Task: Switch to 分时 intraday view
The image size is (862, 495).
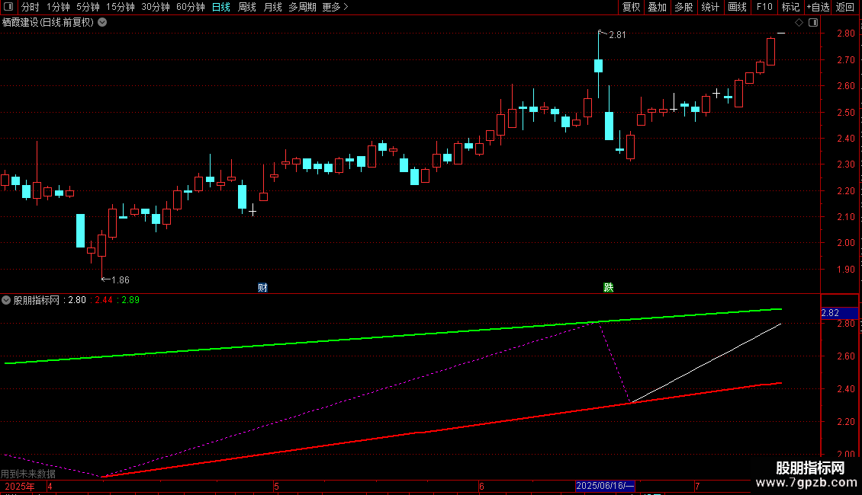Action: 31,7
